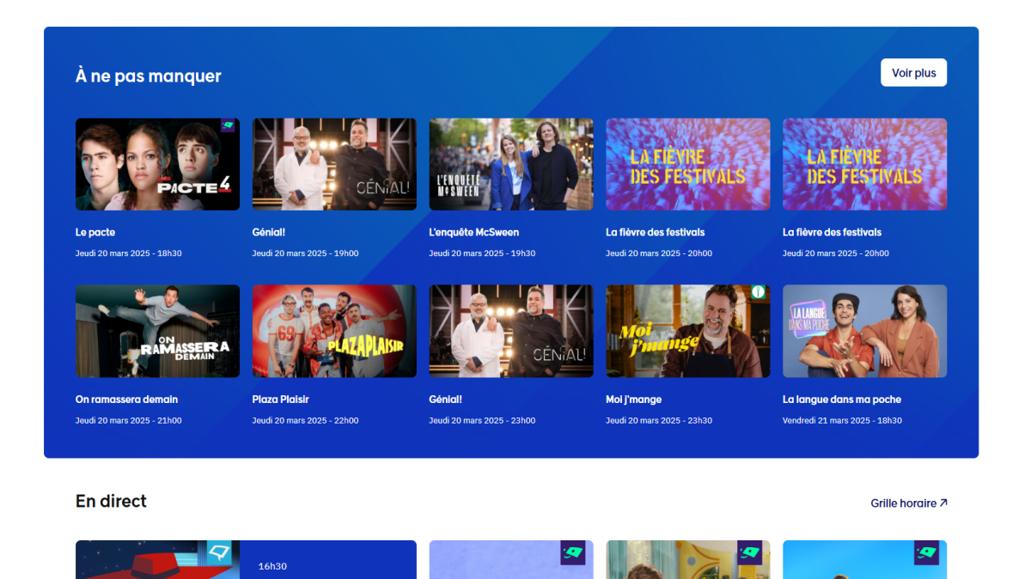Select the Génial! thumbnail airing at 19h00
The image size is (1031, 579).
(334, 164)
